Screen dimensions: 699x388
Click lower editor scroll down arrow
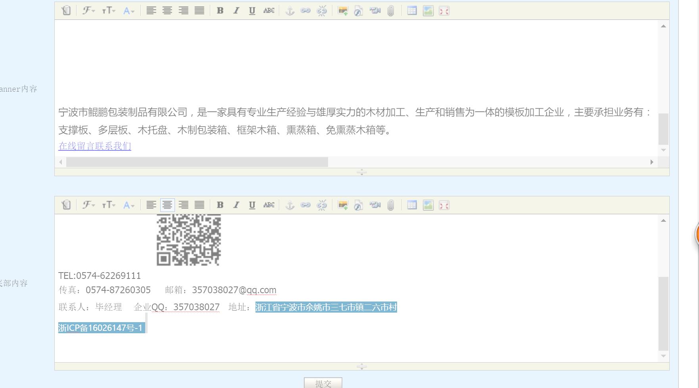point(663,356)
